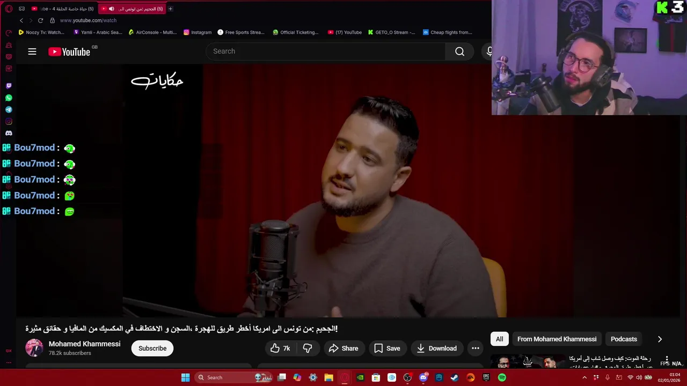Open Steam from the taskbar

click(x=455, y=377)
